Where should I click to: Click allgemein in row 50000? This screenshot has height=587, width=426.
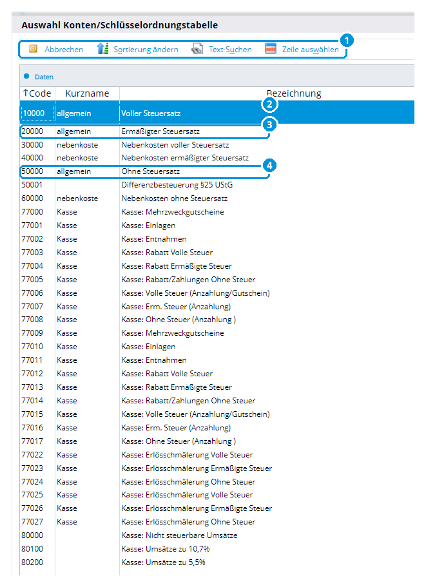(73, 171)
